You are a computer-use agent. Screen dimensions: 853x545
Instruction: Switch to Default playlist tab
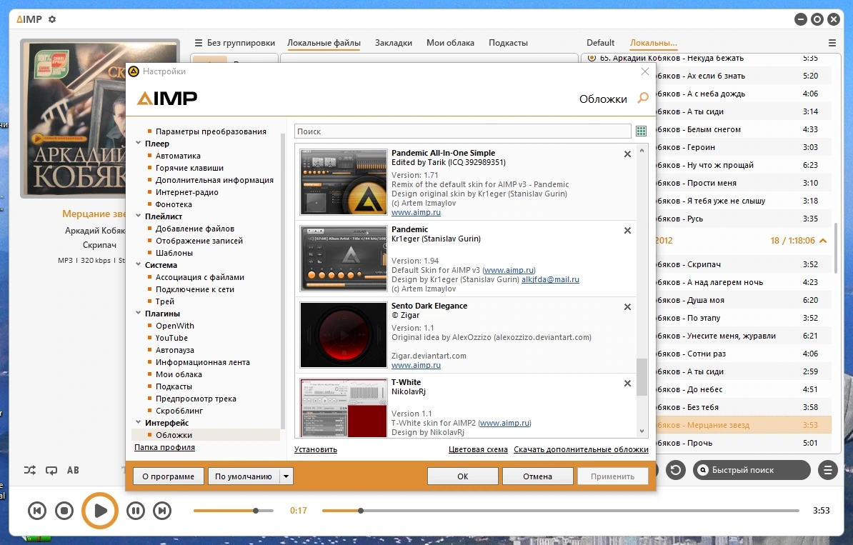(600, 43)
